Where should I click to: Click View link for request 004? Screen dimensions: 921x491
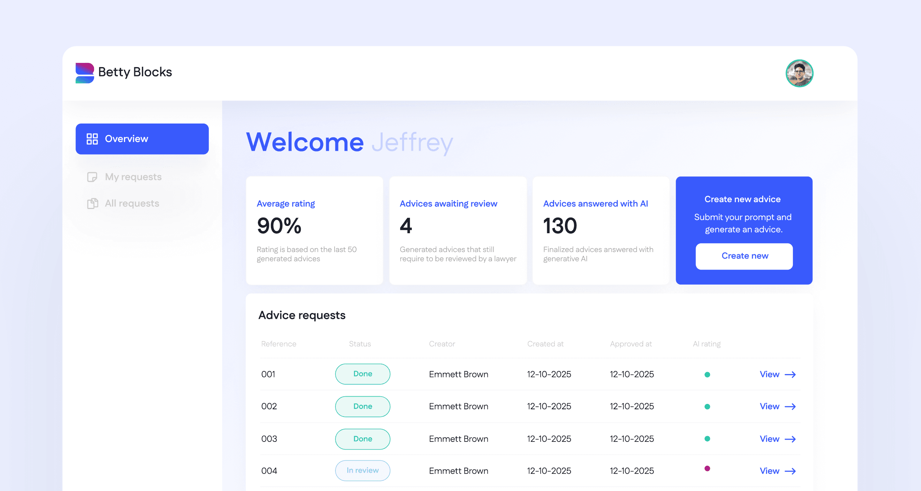[769, 471]
